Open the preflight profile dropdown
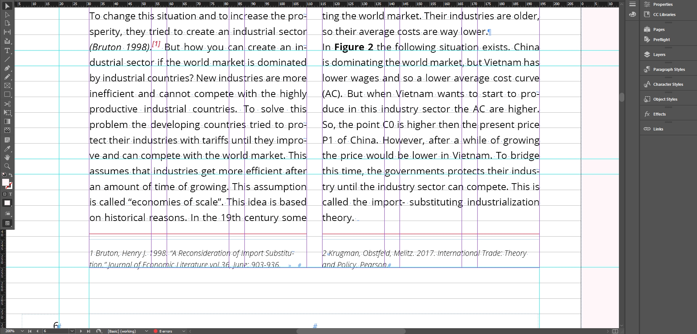 pyautogui.click(x=146, y=331)
